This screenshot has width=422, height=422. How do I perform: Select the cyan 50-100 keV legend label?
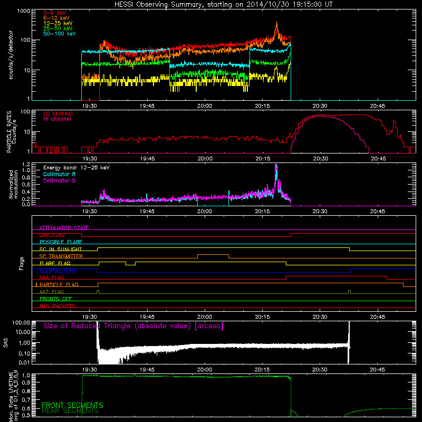pyautogui.click(x=60, y=34)
